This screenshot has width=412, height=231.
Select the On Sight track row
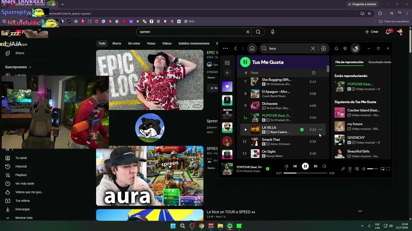(x=283, y=154)
